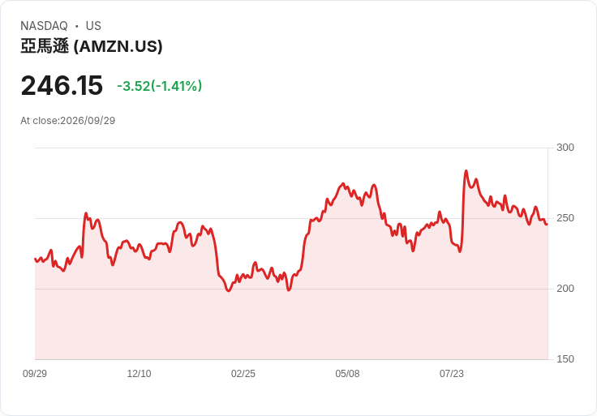The width and height of the screenshot is (597, 416).
Task: Click the final point of the price line
Action: [548, 224]
